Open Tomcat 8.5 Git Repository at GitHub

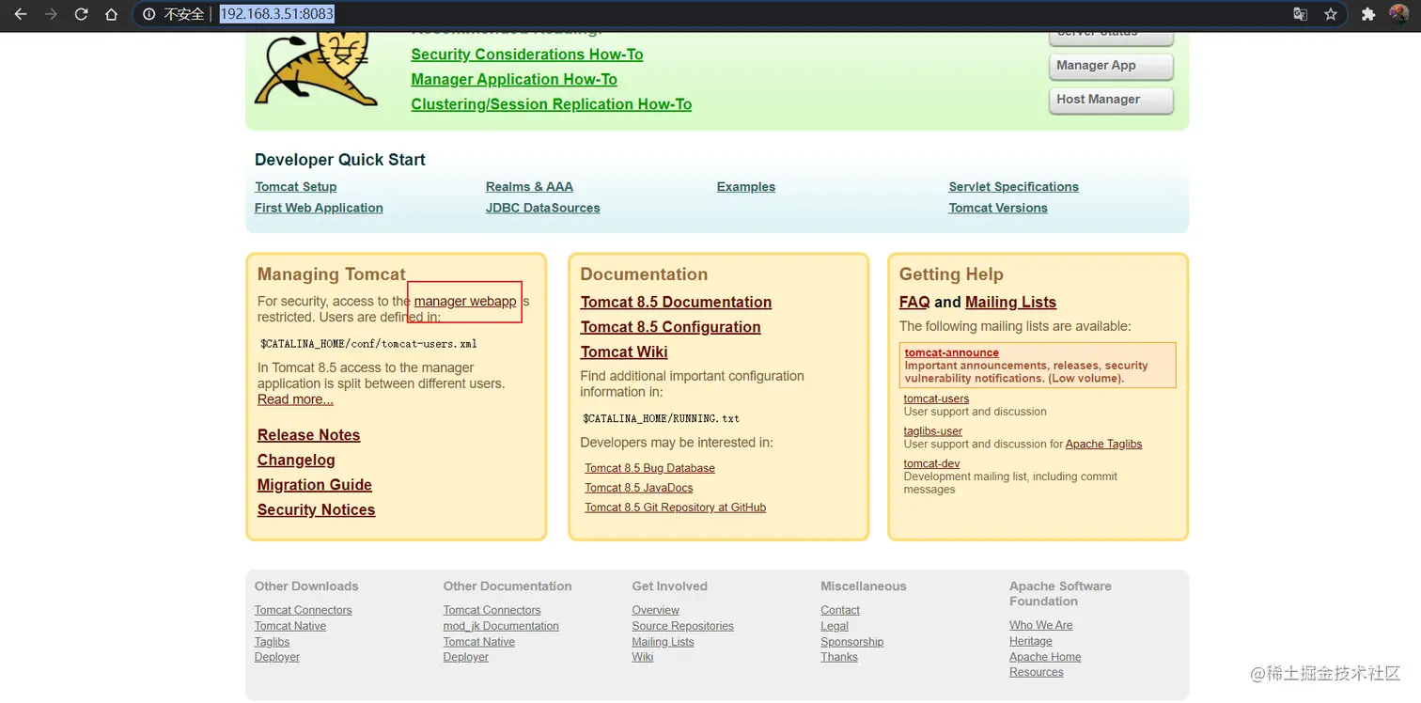(675, 508)
